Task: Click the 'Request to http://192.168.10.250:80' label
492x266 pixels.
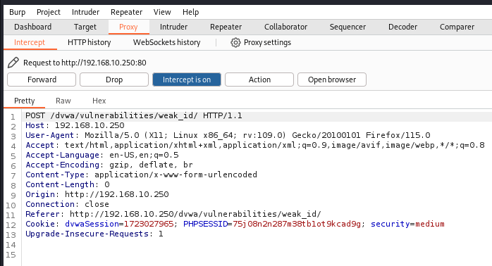Action: [x=85, y=63]
